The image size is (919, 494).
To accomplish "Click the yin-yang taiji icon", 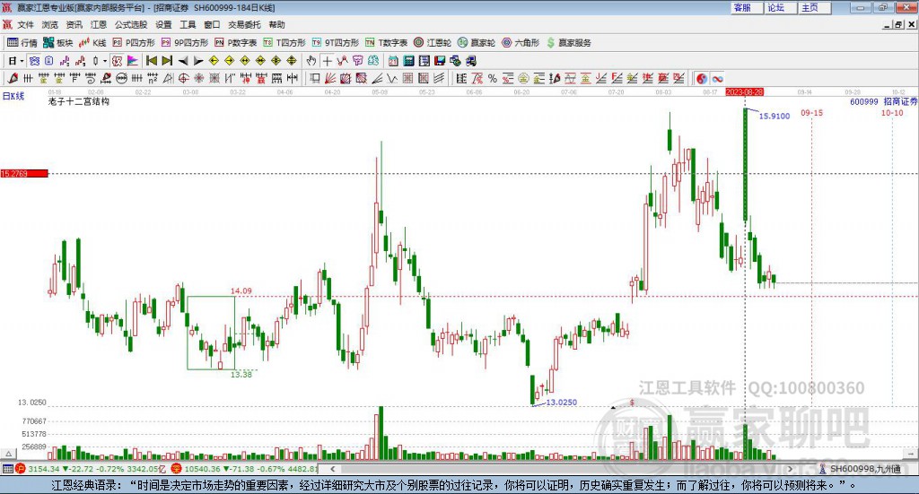I will click(702, 78).
